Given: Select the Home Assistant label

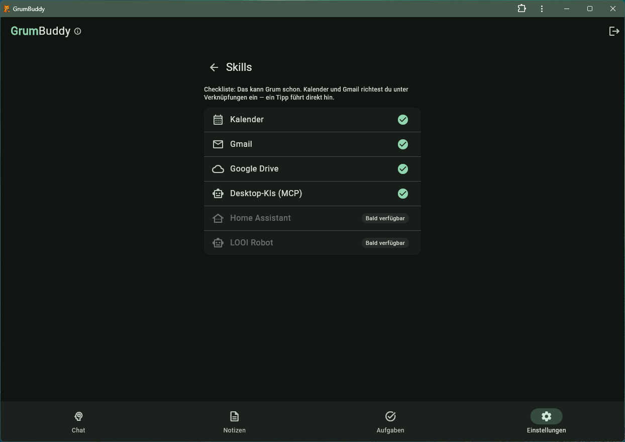Looking at the screenshot, I should click(260, 218).
